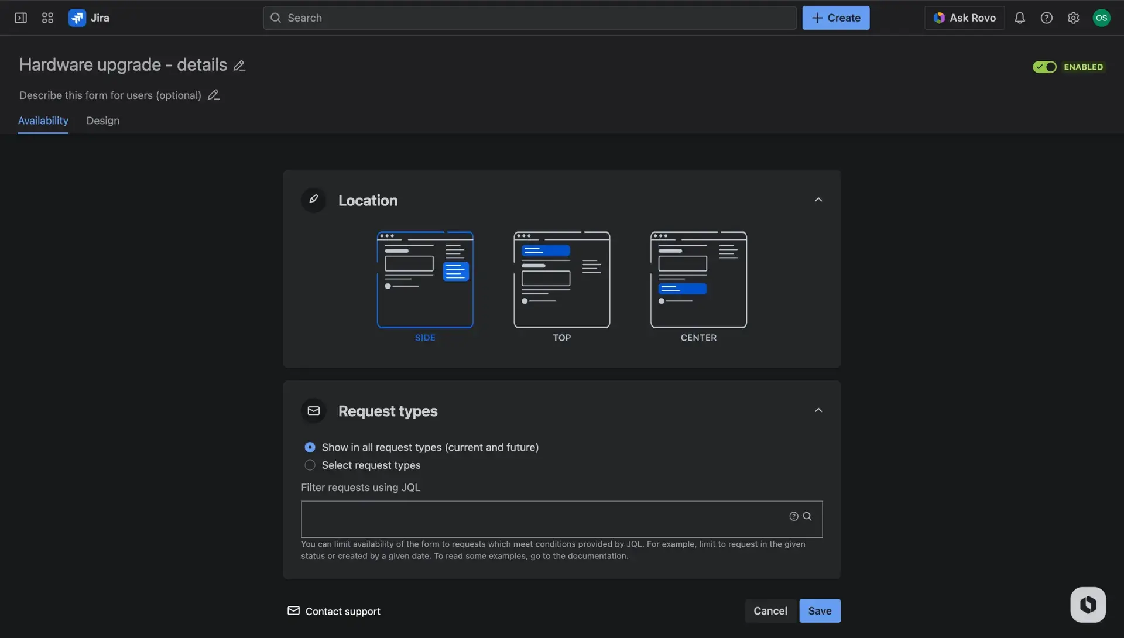
Task: Open Jira settings via the gear icon
Action: click(x=1074, y=18)
